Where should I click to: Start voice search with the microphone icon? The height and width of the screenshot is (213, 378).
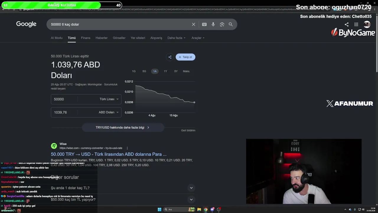(213, 24)
